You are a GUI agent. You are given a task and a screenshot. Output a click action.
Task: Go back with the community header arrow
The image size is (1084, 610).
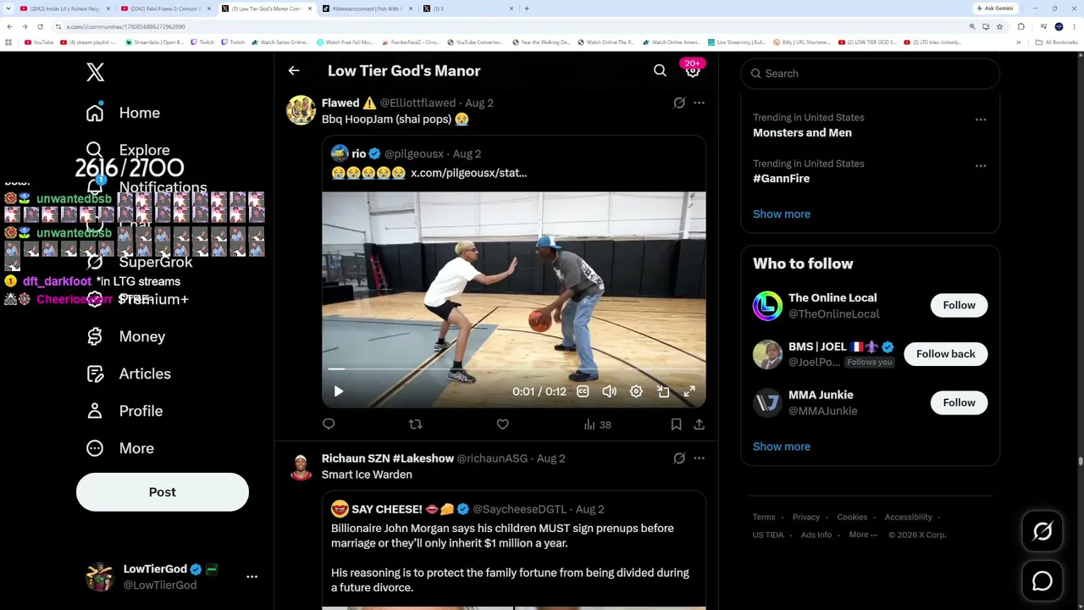(294, 71)
